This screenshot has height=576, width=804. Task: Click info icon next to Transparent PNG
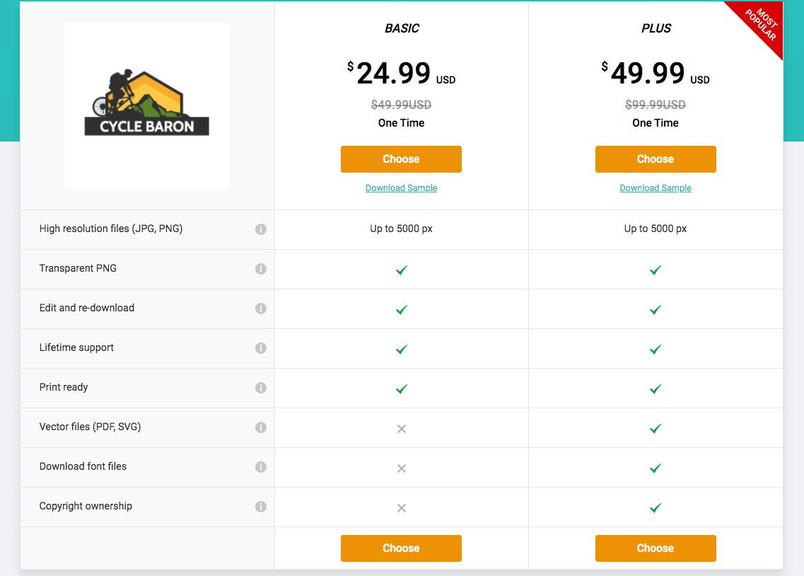point(261,269)
